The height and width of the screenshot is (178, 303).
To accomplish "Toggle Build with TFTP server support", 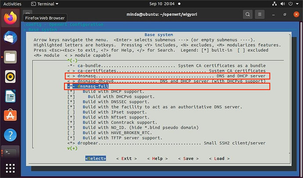I will click(71, 138).
